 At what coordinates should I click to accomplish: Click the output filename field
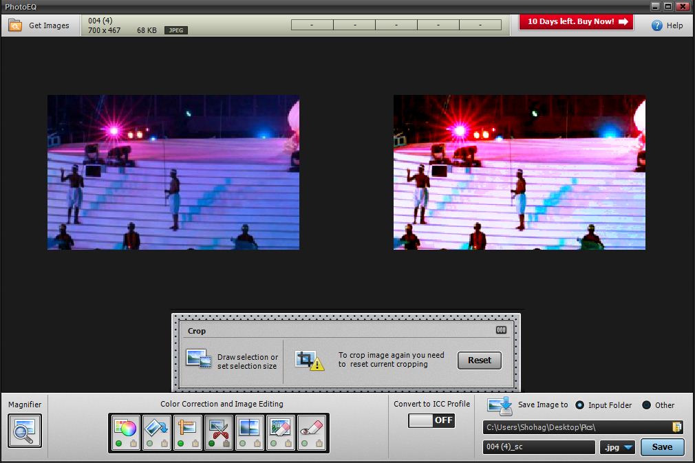(539, 447)
